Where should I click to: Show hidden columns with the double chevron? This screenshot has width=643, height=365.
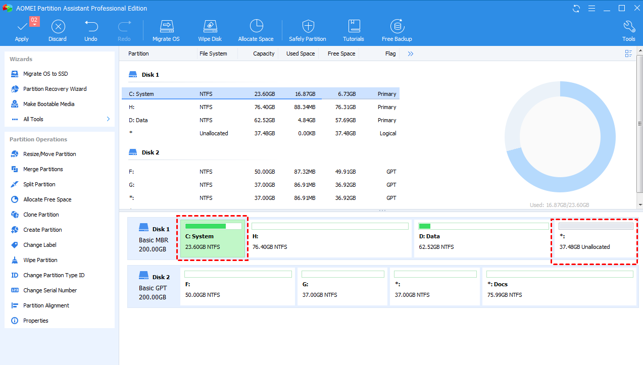coord(410,53)
